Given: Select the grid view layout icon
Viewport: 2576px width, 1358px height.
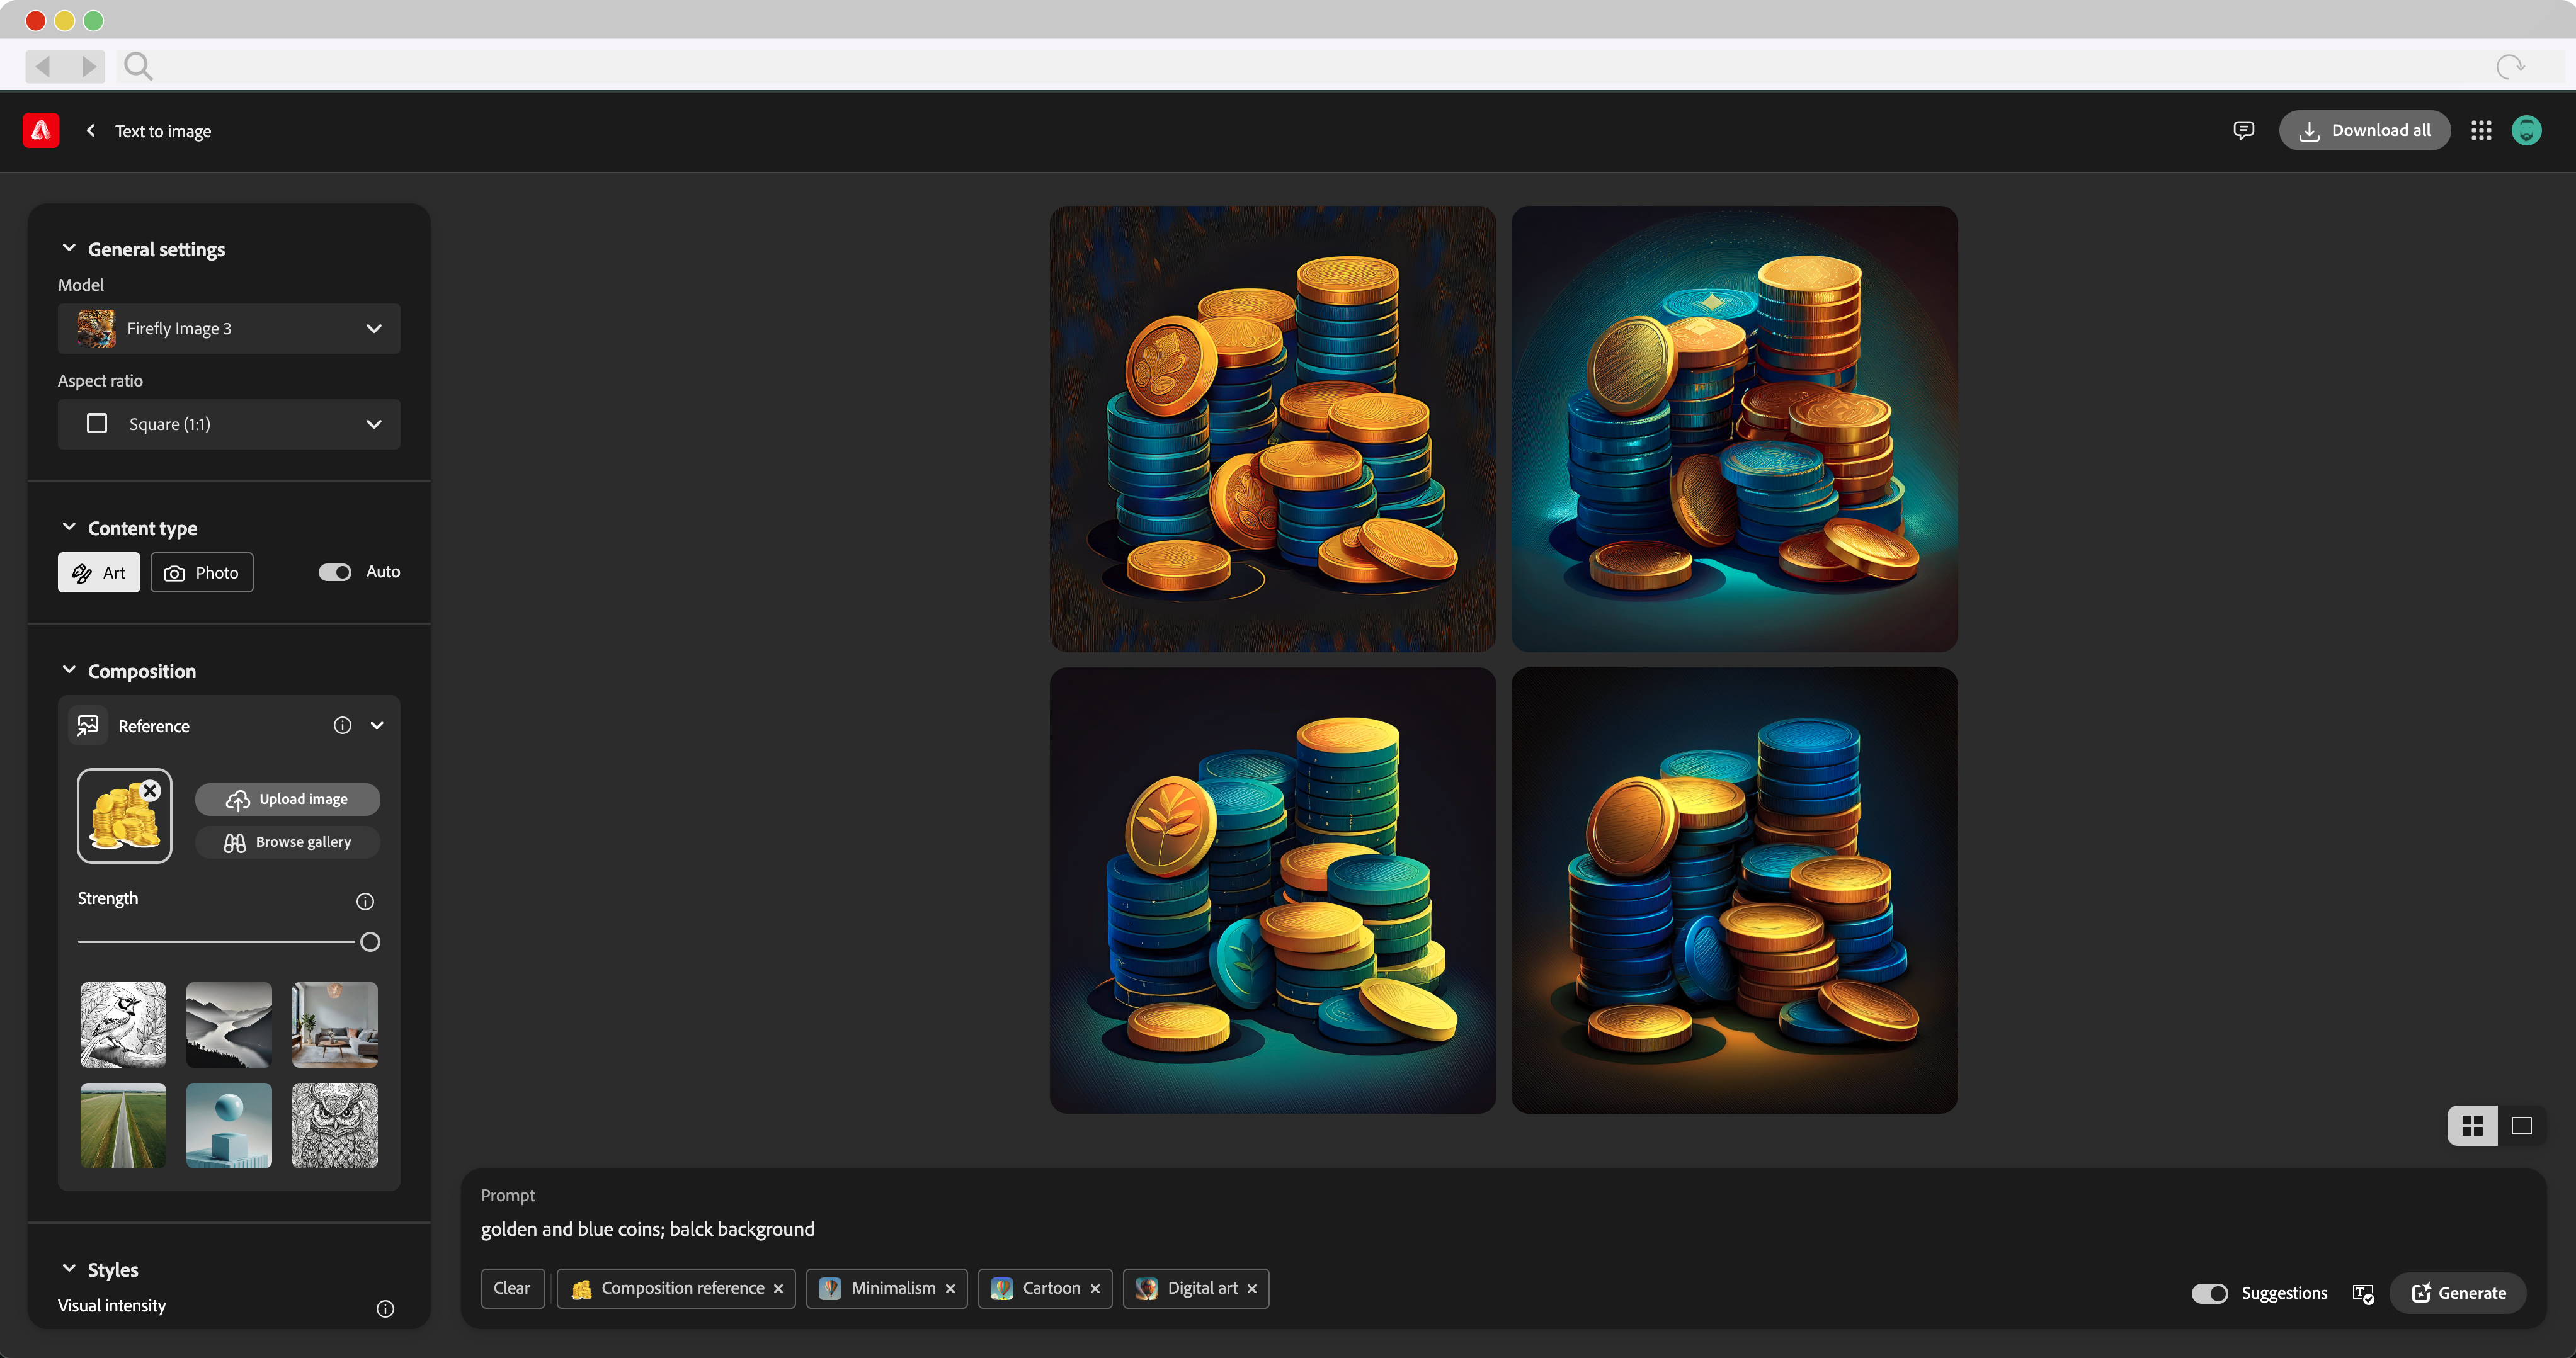Looking at the screenshot, I should click(2472, 1126).
